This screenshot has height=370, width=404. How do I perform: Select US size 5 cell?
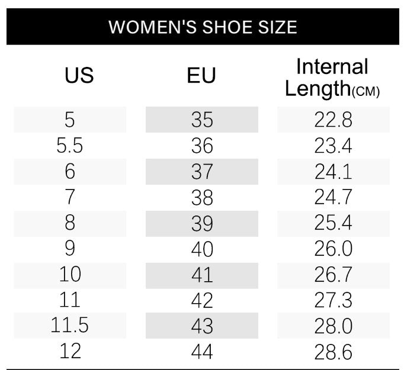[x=70, y=120]
